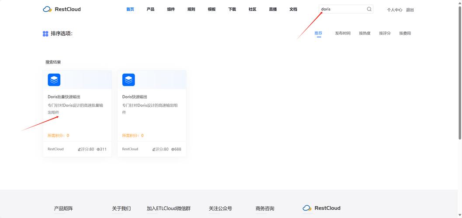
Task: Sort by 按费用
Action: (405, 33)
